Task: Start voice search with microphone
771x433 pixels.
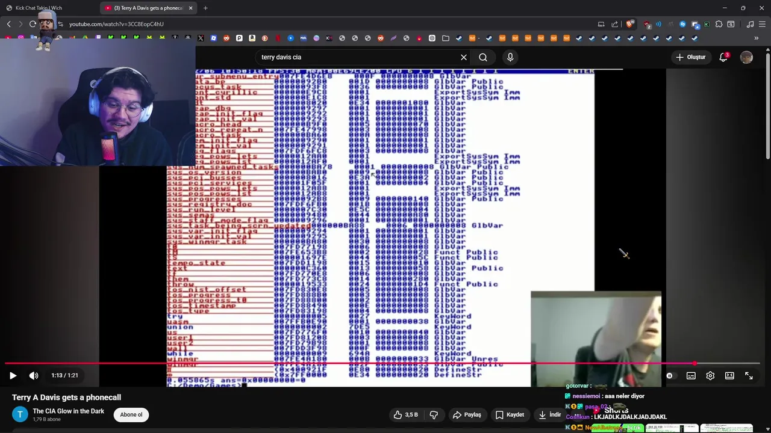Action: click(510, 57)
